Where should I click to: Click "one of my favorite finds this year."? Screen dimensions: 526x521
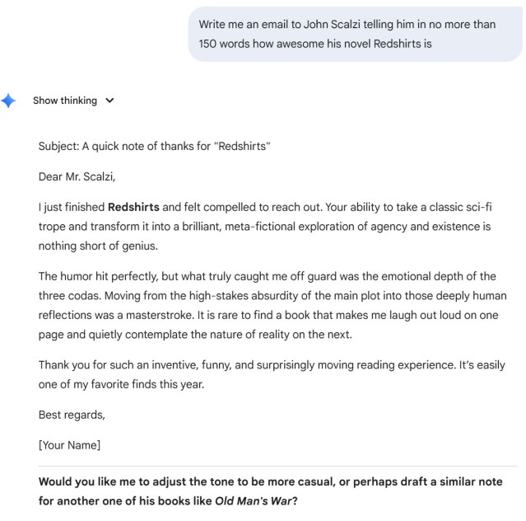122,384
